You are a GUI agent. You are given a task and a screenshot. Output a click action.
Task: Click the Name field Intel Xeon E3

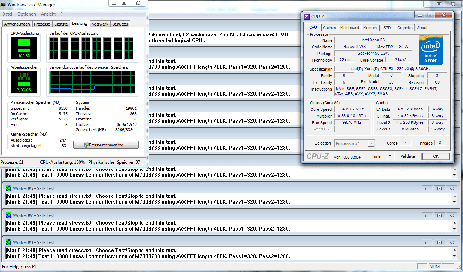tap(373, 40)
